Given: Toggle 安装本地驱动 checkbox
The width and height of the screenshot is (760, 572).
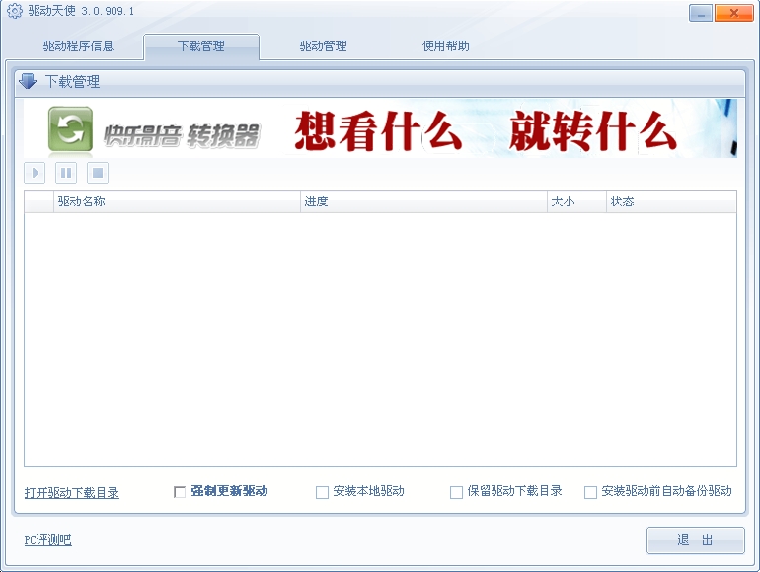Looking at the screenshot, I should (x=322, y=492).
